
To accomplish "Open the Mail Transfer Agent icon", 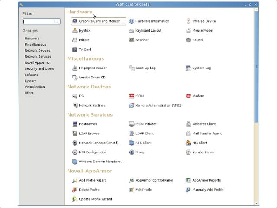I will (x=189, y=133).
